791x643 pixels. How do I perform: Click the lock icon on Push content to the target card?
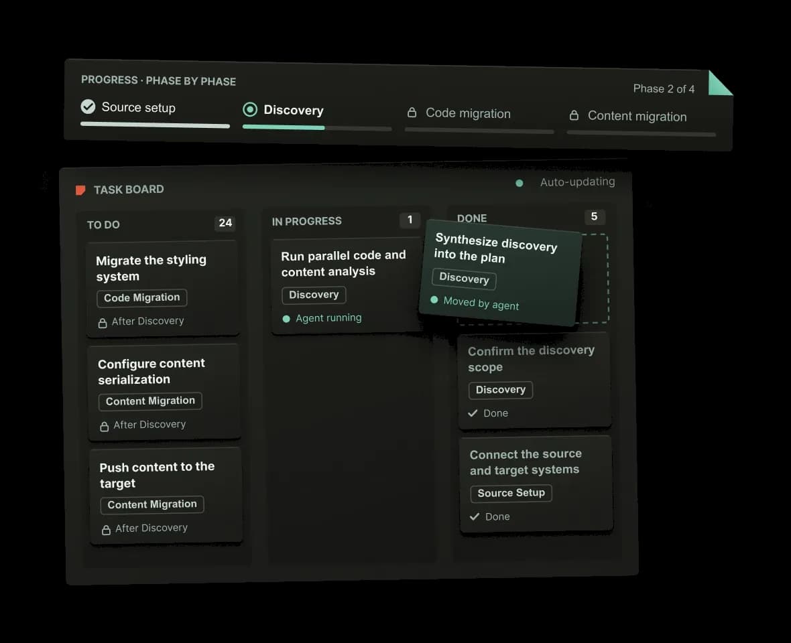(x=106, y=530)
